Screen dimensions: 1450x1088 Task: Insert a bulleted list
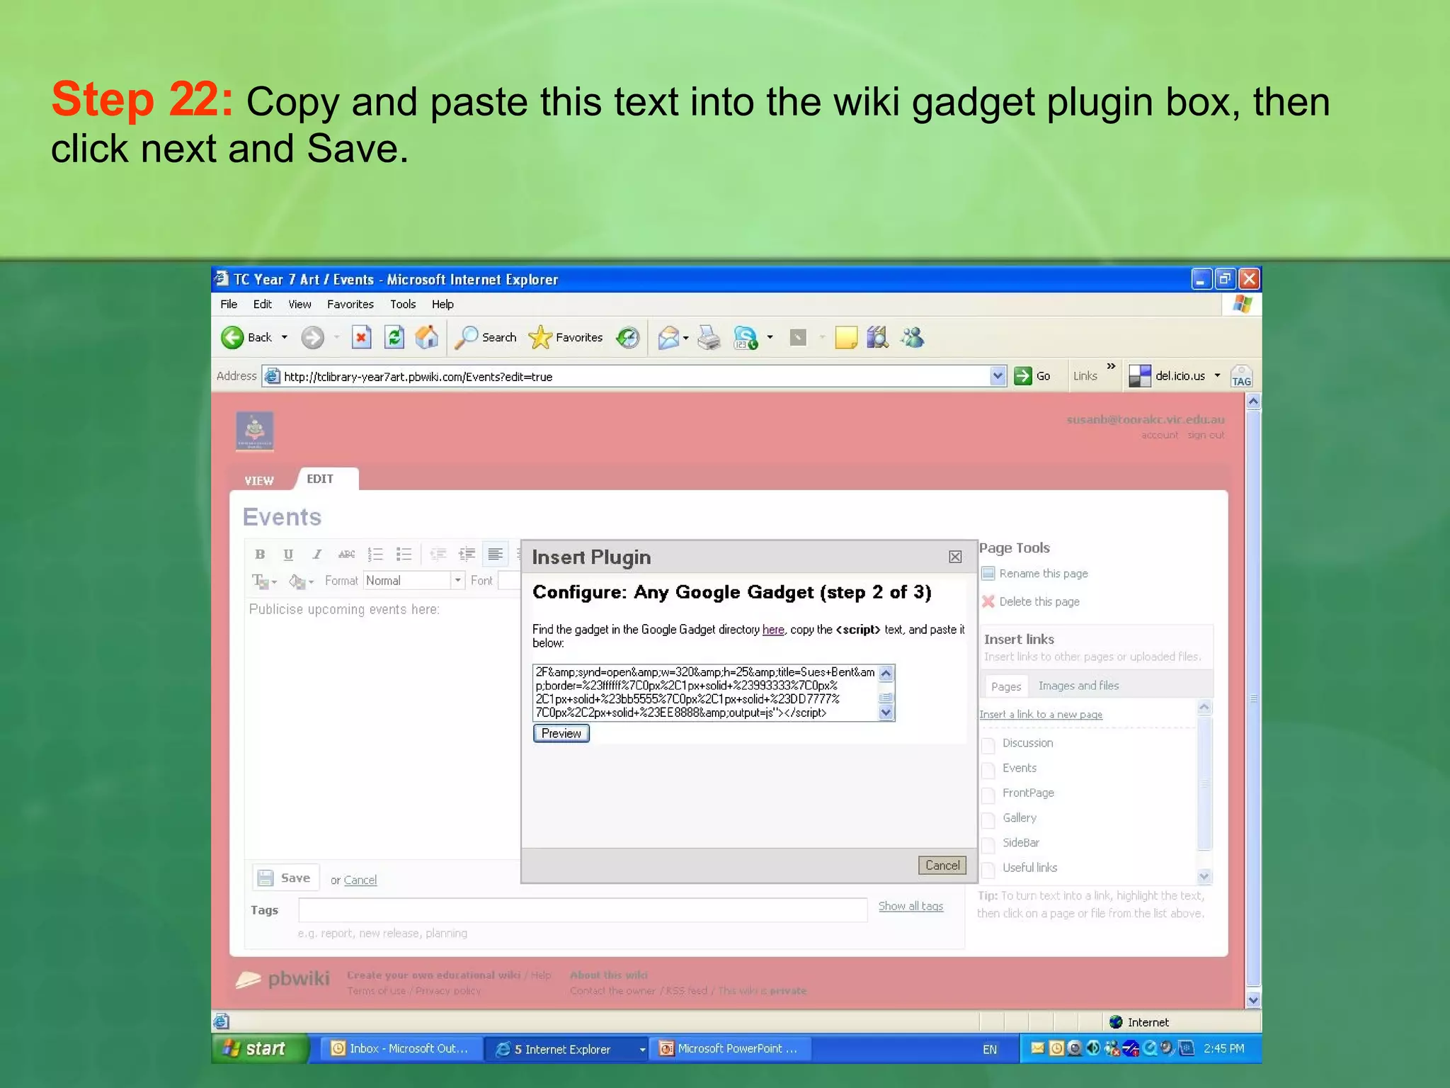(x=404, y=554)
